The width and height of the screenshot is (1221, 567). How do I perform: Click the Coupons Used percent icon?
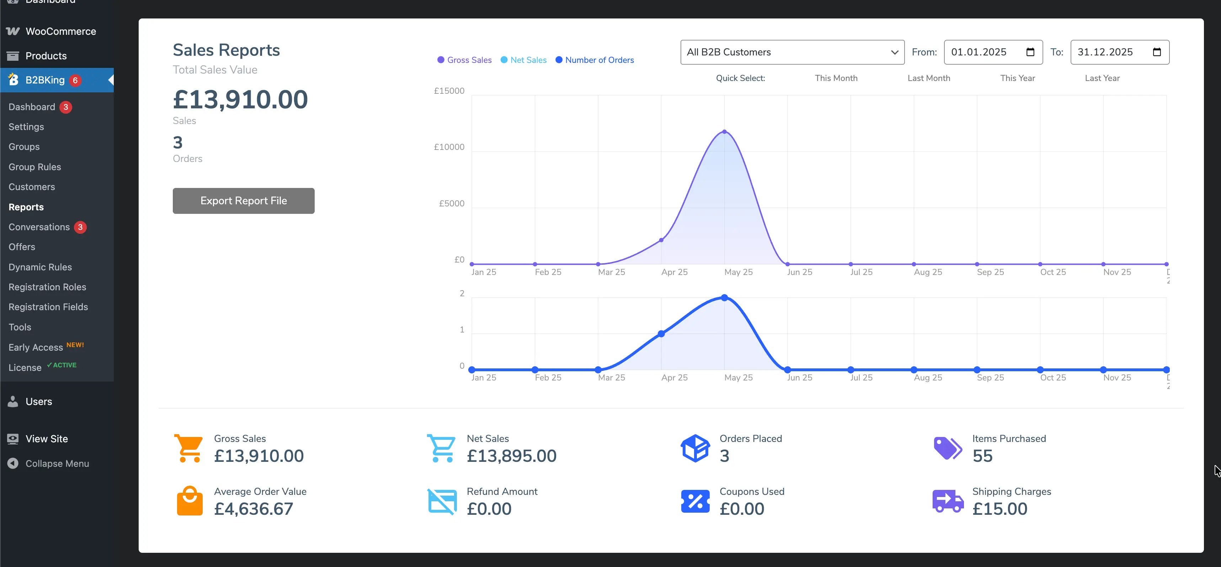(x=695, y=501)
